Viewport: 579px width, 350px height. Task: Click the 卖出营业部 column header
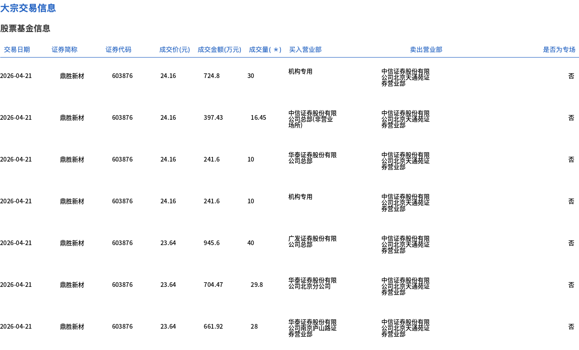(x=426, y=50)
